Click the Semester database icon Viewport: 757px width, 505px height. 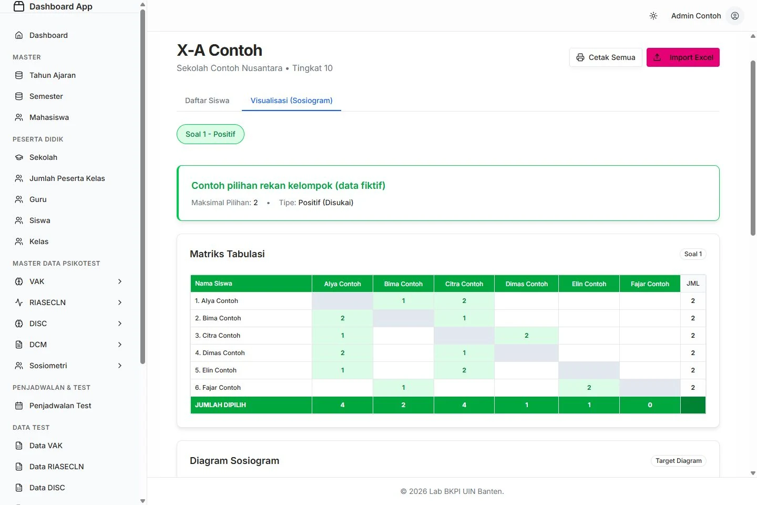coord(19,96)
